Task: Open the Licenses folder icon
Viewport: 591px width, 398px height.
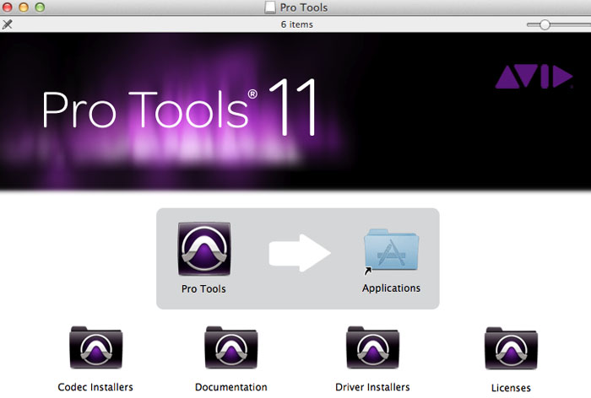Action: click(x=511, y=348)
